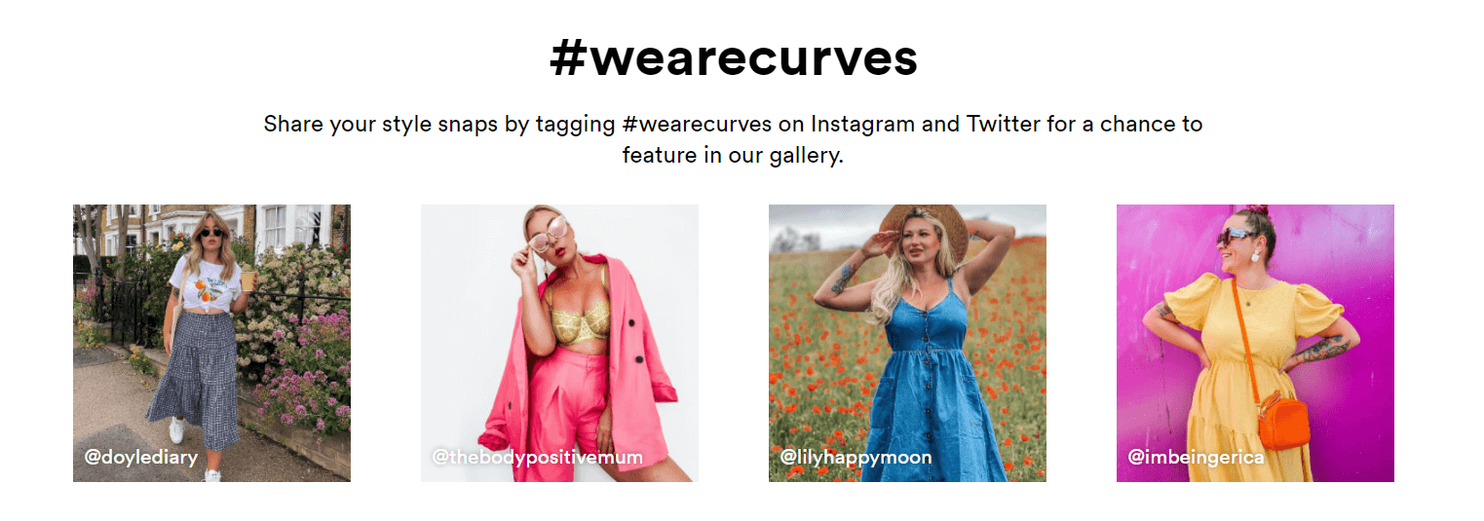Click the @doylediary username caption
Viewport: 1484px width, 521px height.
141,457
